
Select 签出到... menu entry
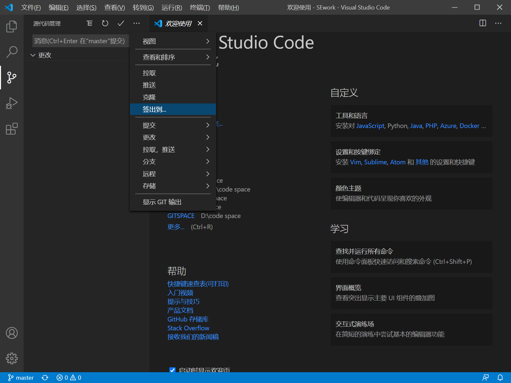[x=173, y=109]
